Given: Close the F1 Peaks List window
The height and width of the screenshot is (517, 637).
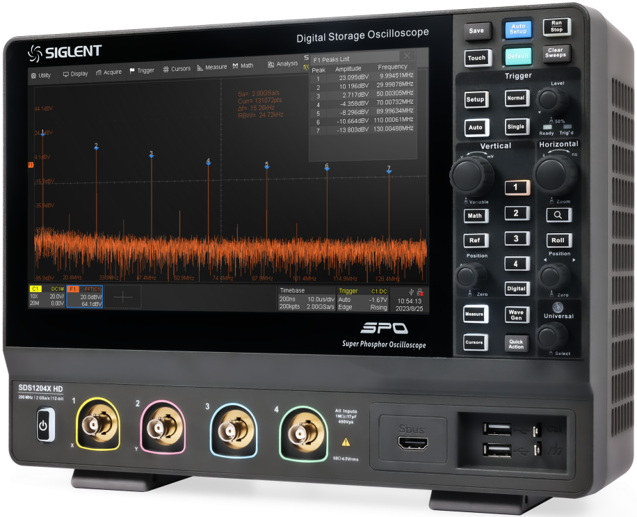Looking at the screenshot, I should (407, 56).
